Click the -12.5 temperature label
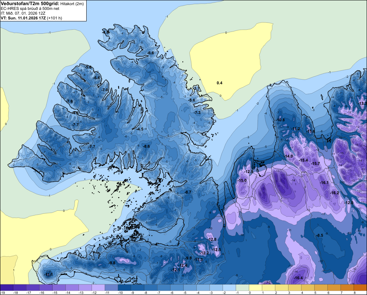Image resolution: width=367 pixels, height=295 pixels. [x=216, y=250]
